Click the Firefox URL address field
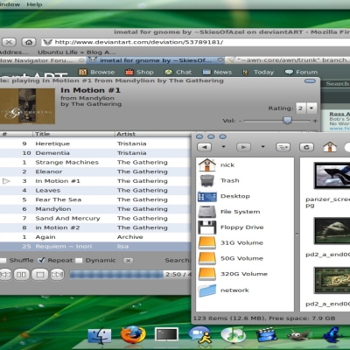Viewport: 350px width, 350px height. [195, 42]
